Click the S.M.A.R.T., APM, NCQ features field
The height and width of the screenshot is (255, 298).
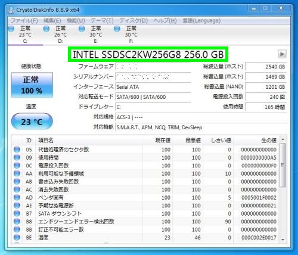tap(201, 128)
